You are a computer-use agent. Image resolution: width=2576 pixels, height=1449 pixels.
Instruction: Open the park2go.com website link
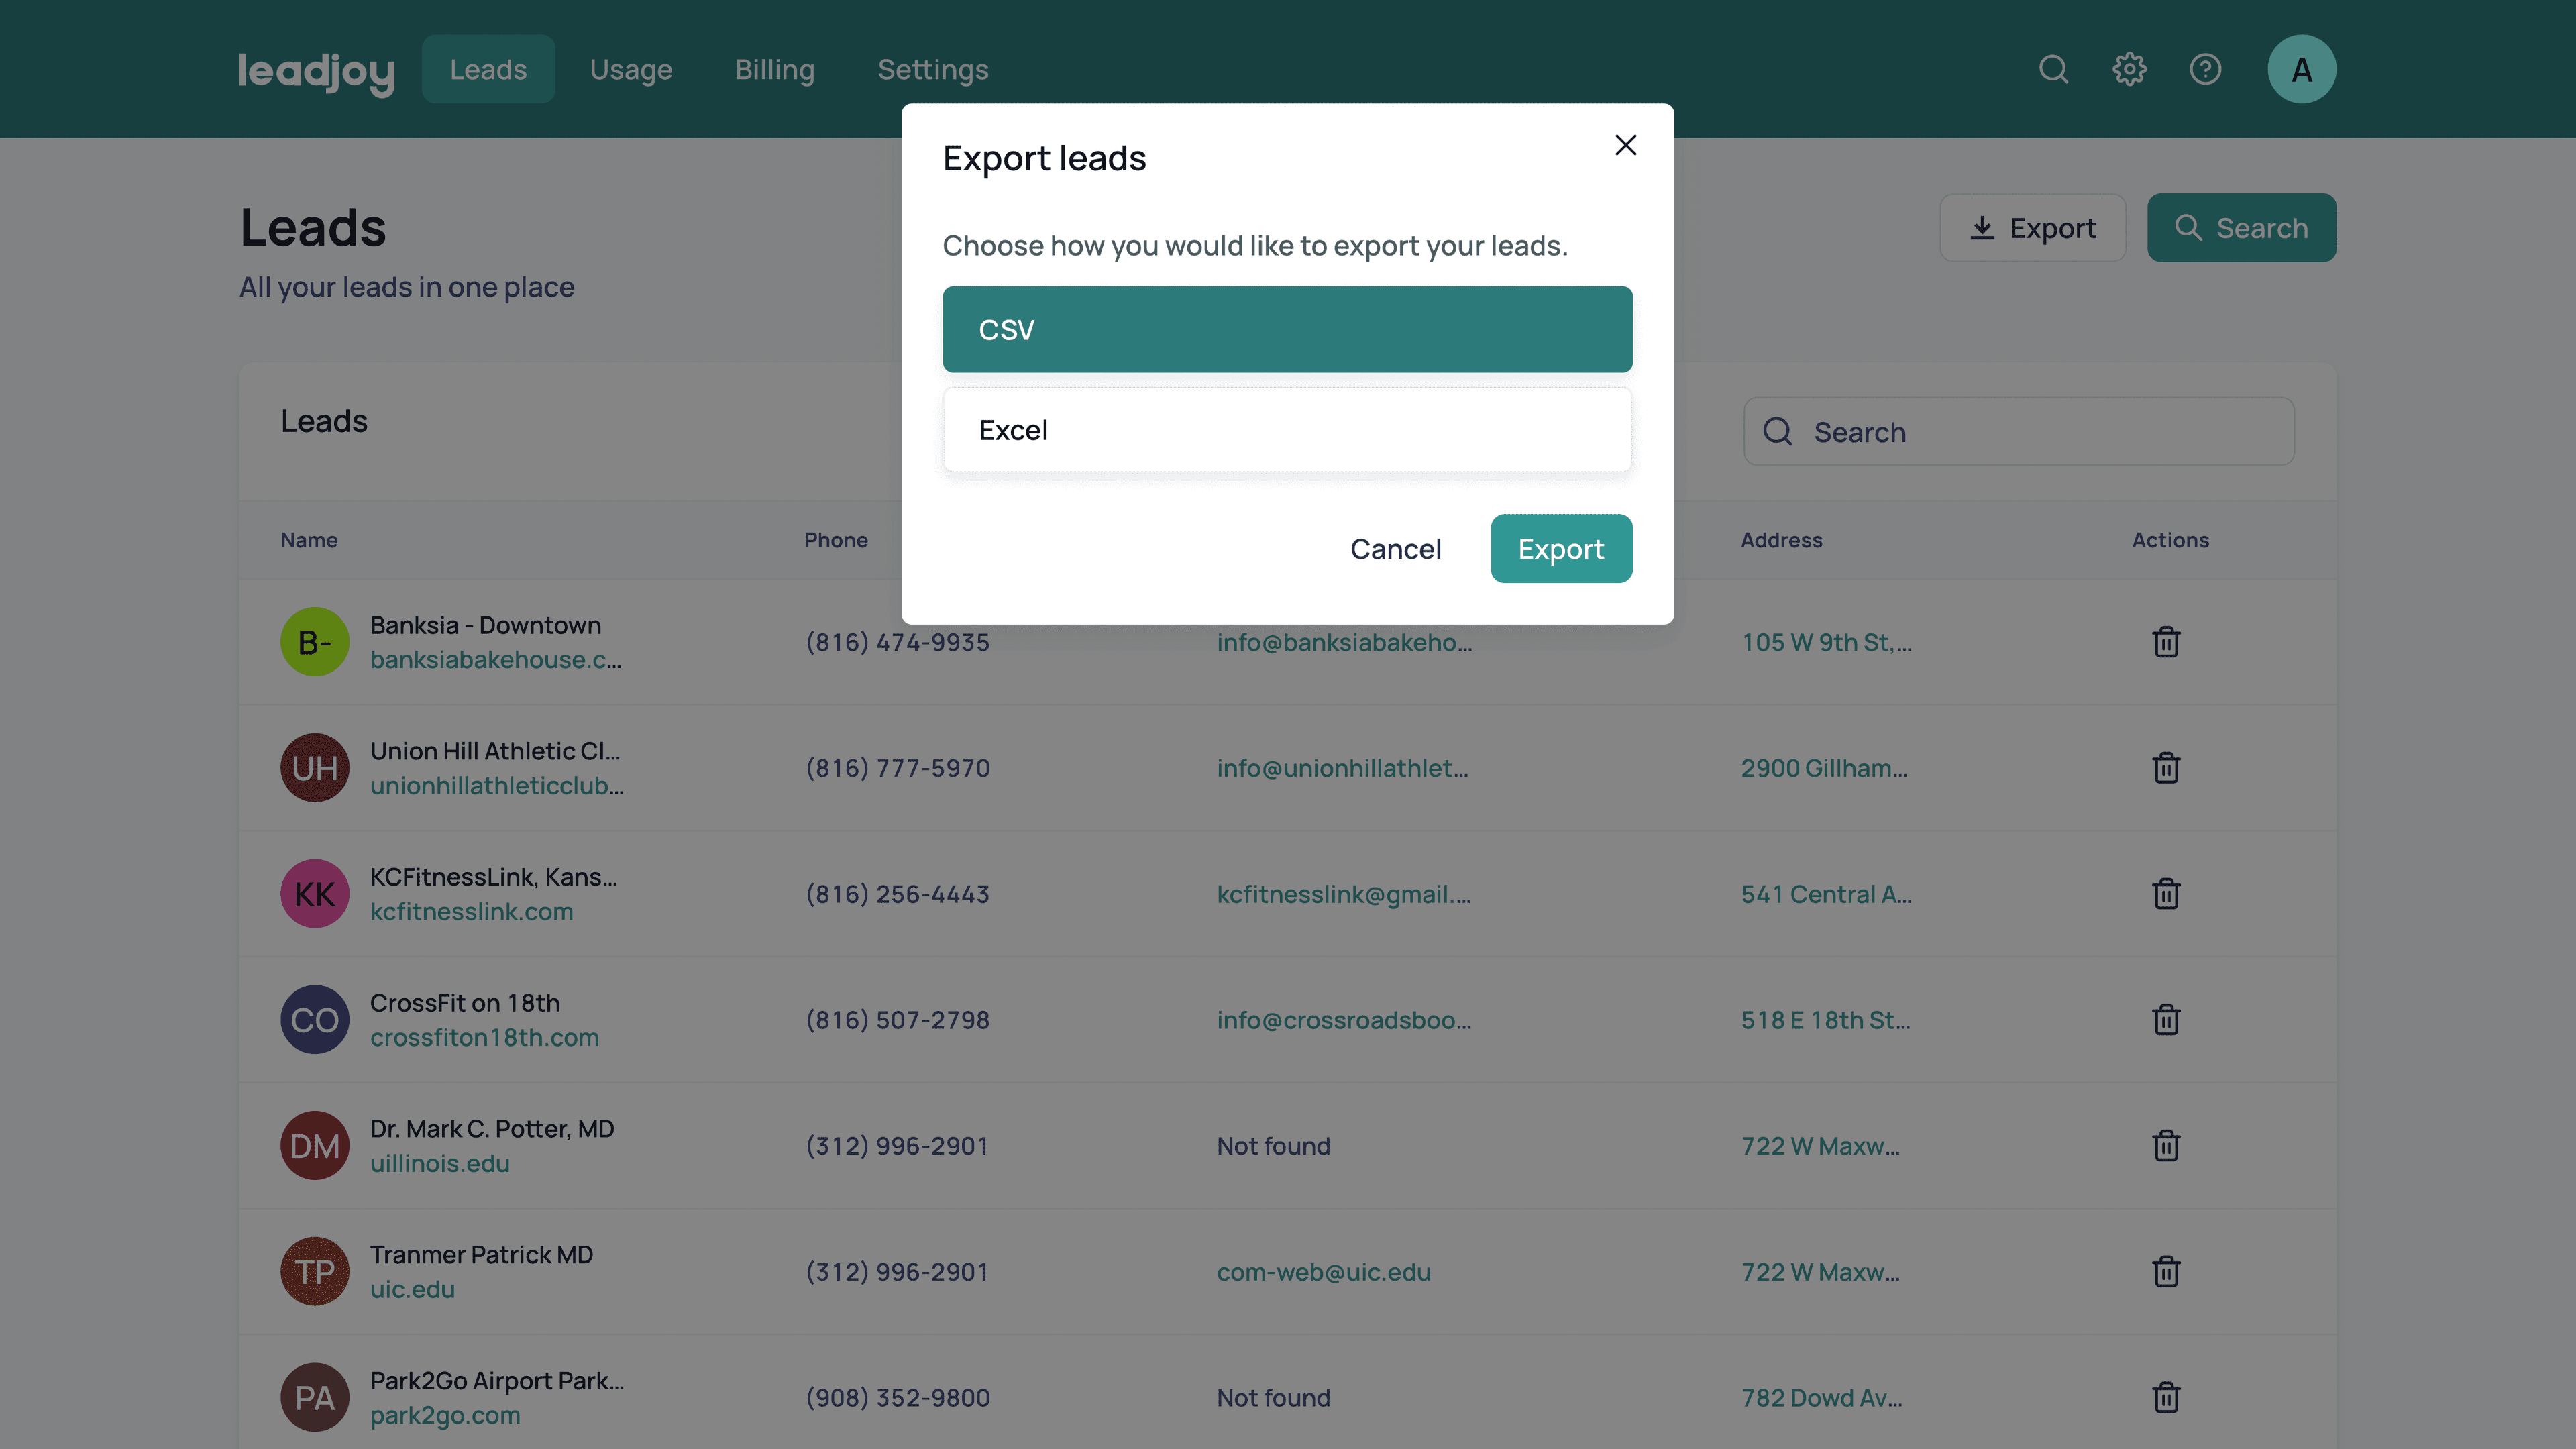(445, 1416)
